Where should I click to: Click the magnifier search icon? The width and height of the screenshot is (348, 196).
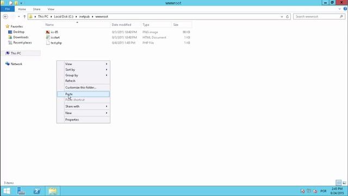341,17
